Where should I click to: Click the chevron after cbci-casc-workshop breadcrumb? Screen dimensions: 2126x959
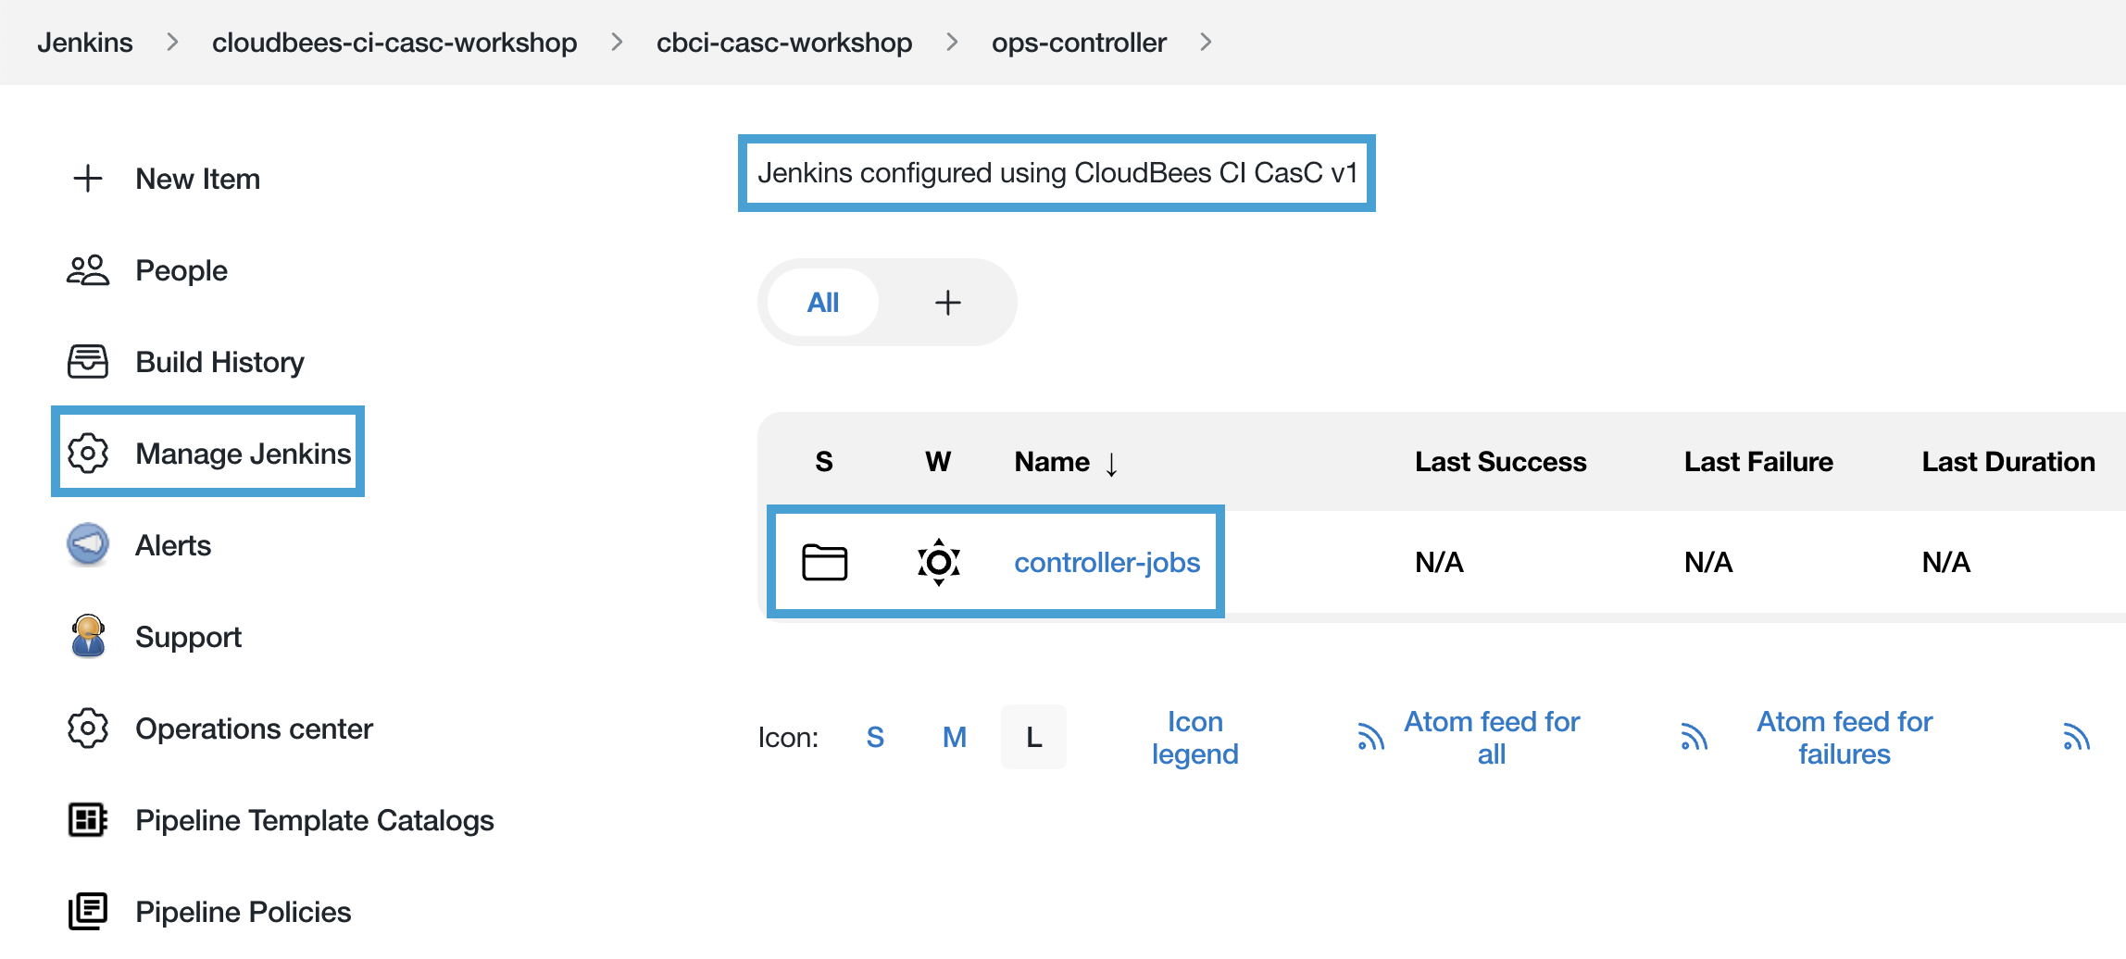[951, 42]
